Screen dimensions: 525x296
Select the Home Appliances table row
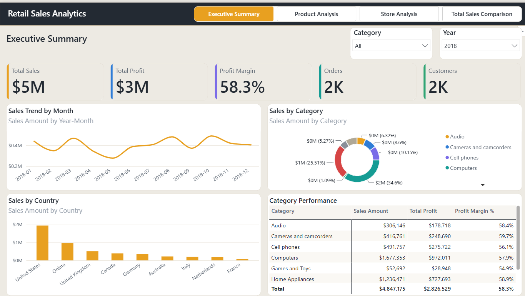tap(392, 279)
